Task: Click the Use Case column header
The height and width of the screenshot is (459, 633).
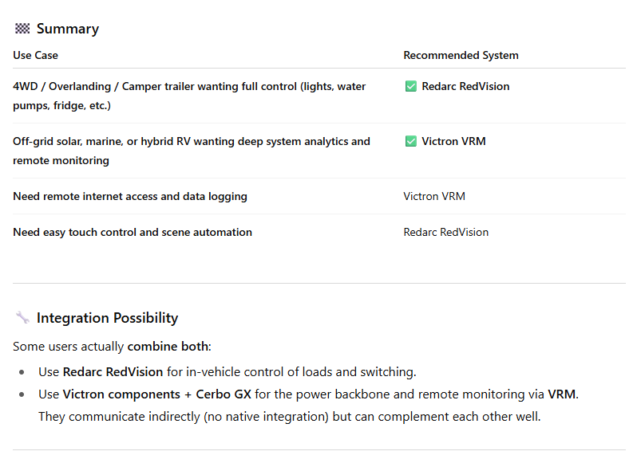Action: point(35,55)
